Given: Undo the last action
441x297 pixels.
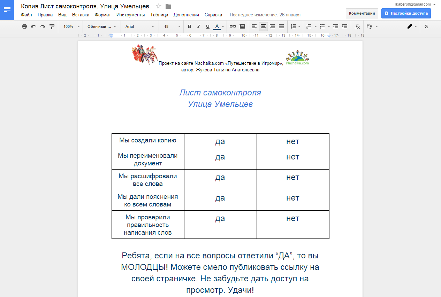Looking at the screenshot, I should pyautogui.click(x=33, y=26).
